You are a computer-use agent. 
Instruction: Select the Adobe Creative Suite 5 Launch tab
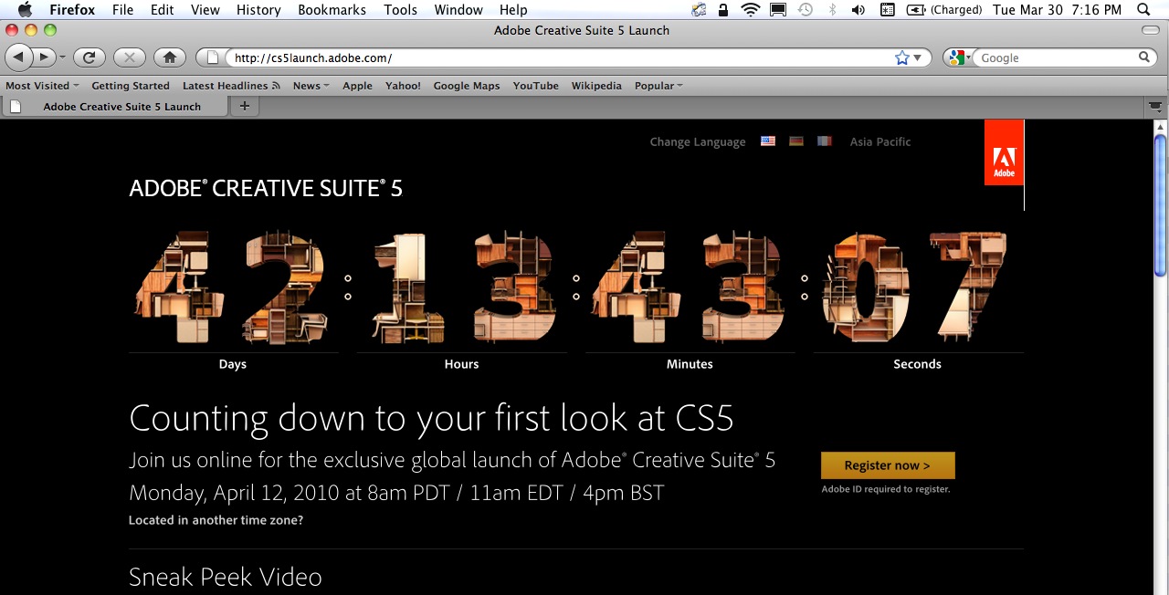pyautogui.click(x=114, y=107)
